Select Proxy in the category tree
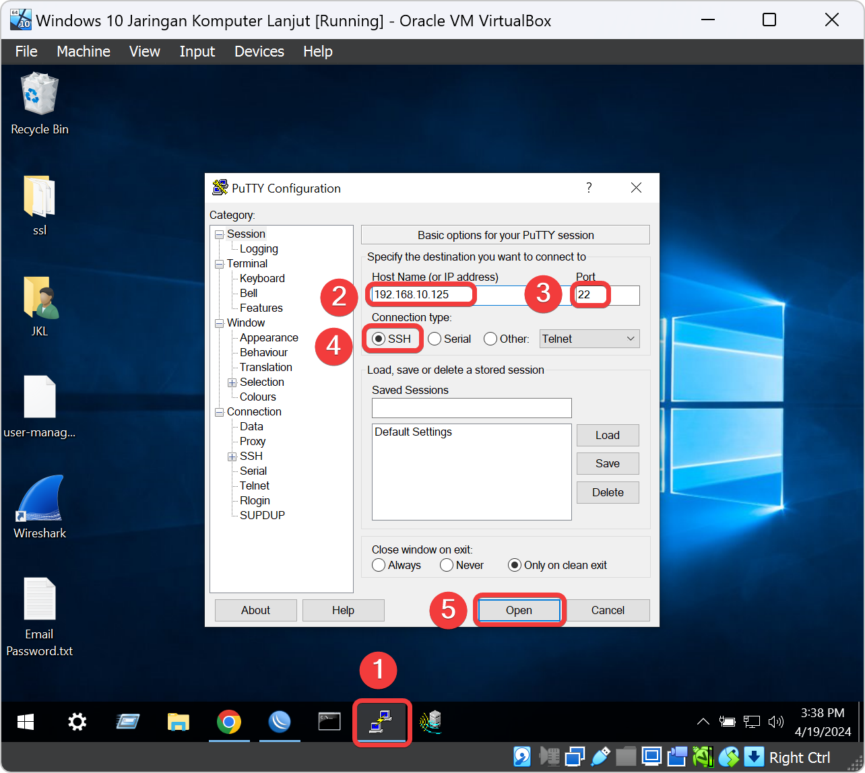 coord(253,441)
